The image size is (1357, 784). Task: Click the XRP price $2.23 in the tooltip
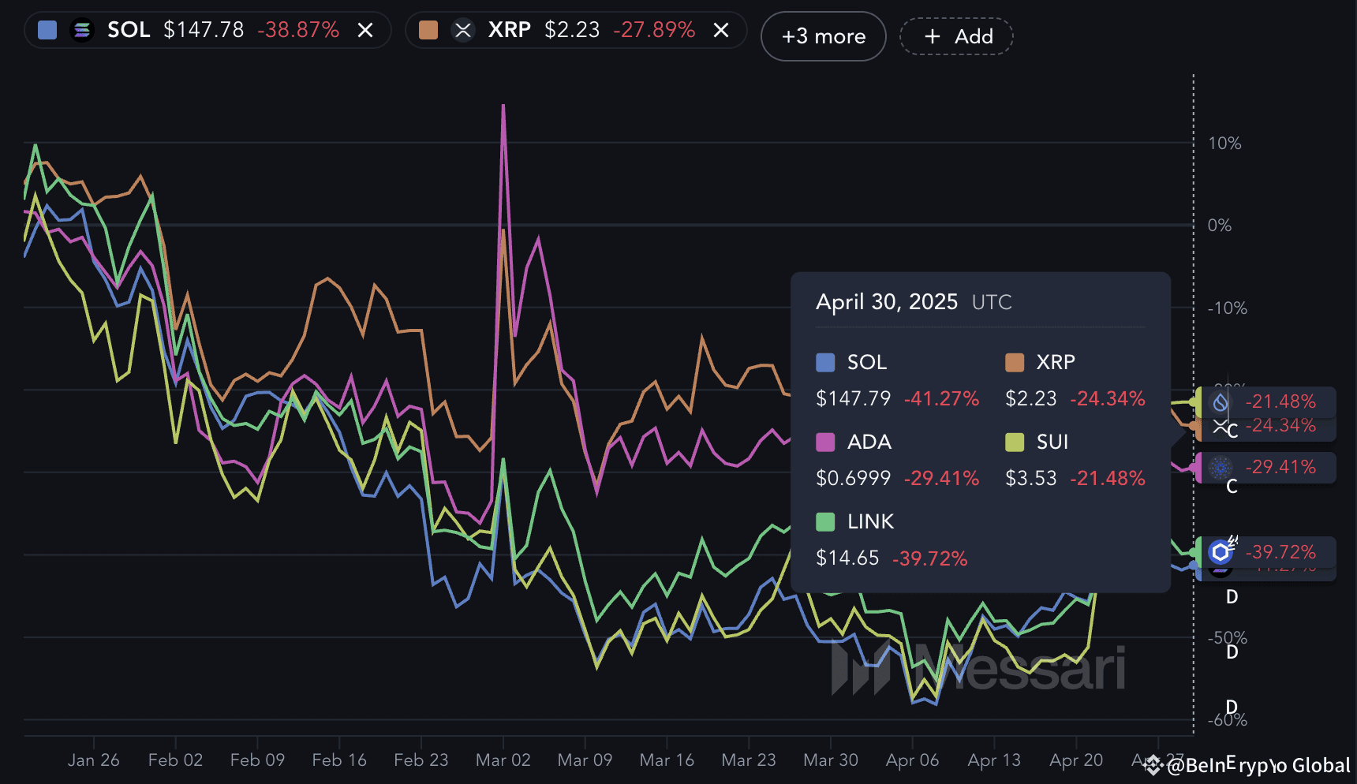pyautogui.click(x=1030, y=399)
